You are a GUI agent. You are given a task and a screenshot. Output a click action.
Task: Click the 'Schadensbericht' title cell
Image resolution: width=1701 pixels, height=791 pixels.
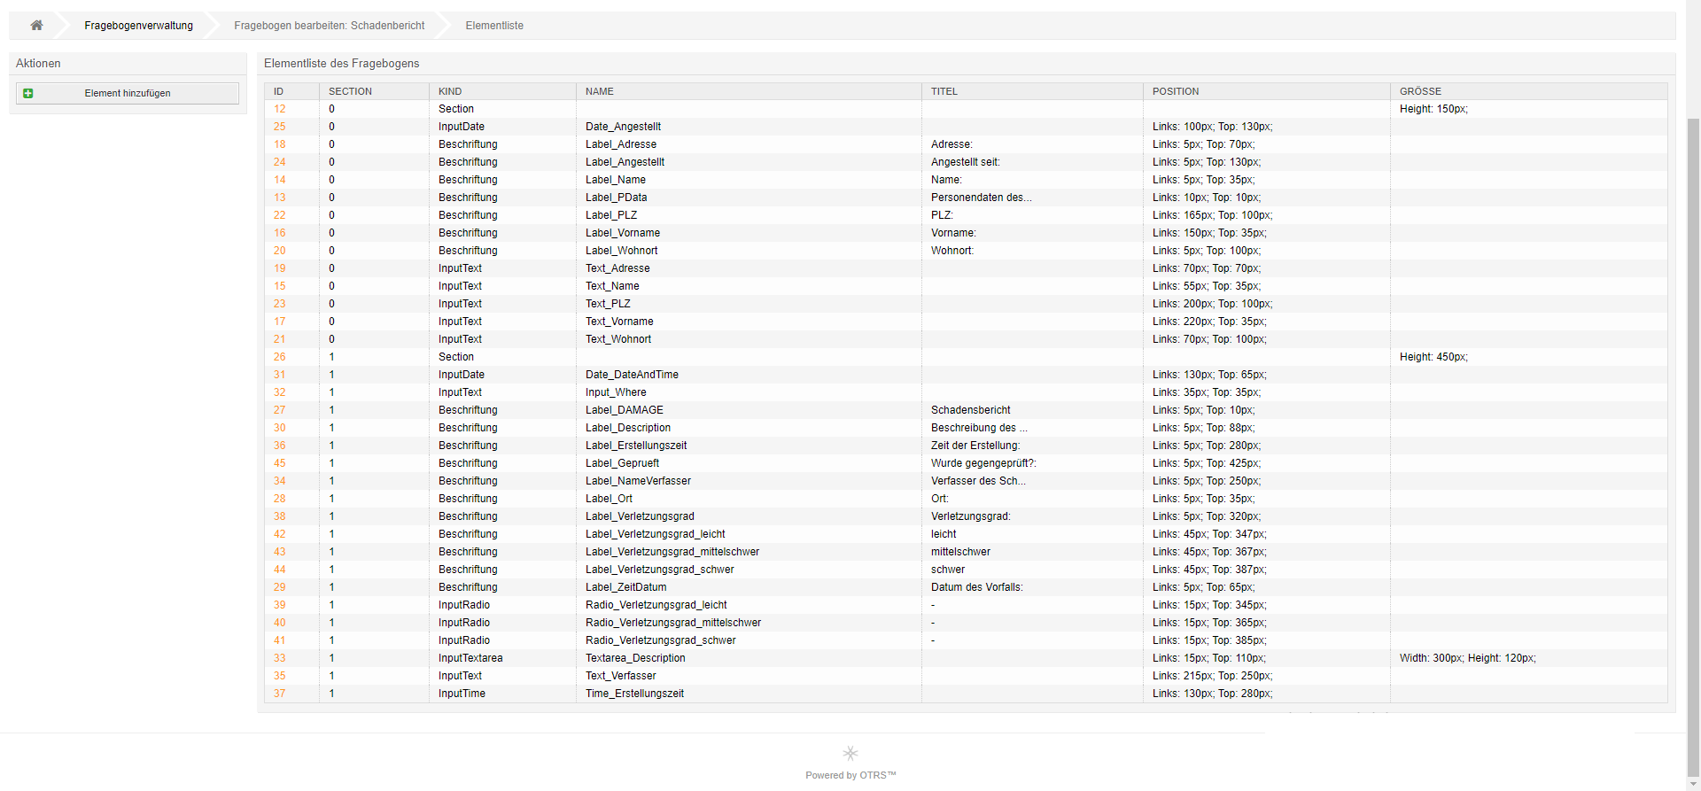(1032, 410)
